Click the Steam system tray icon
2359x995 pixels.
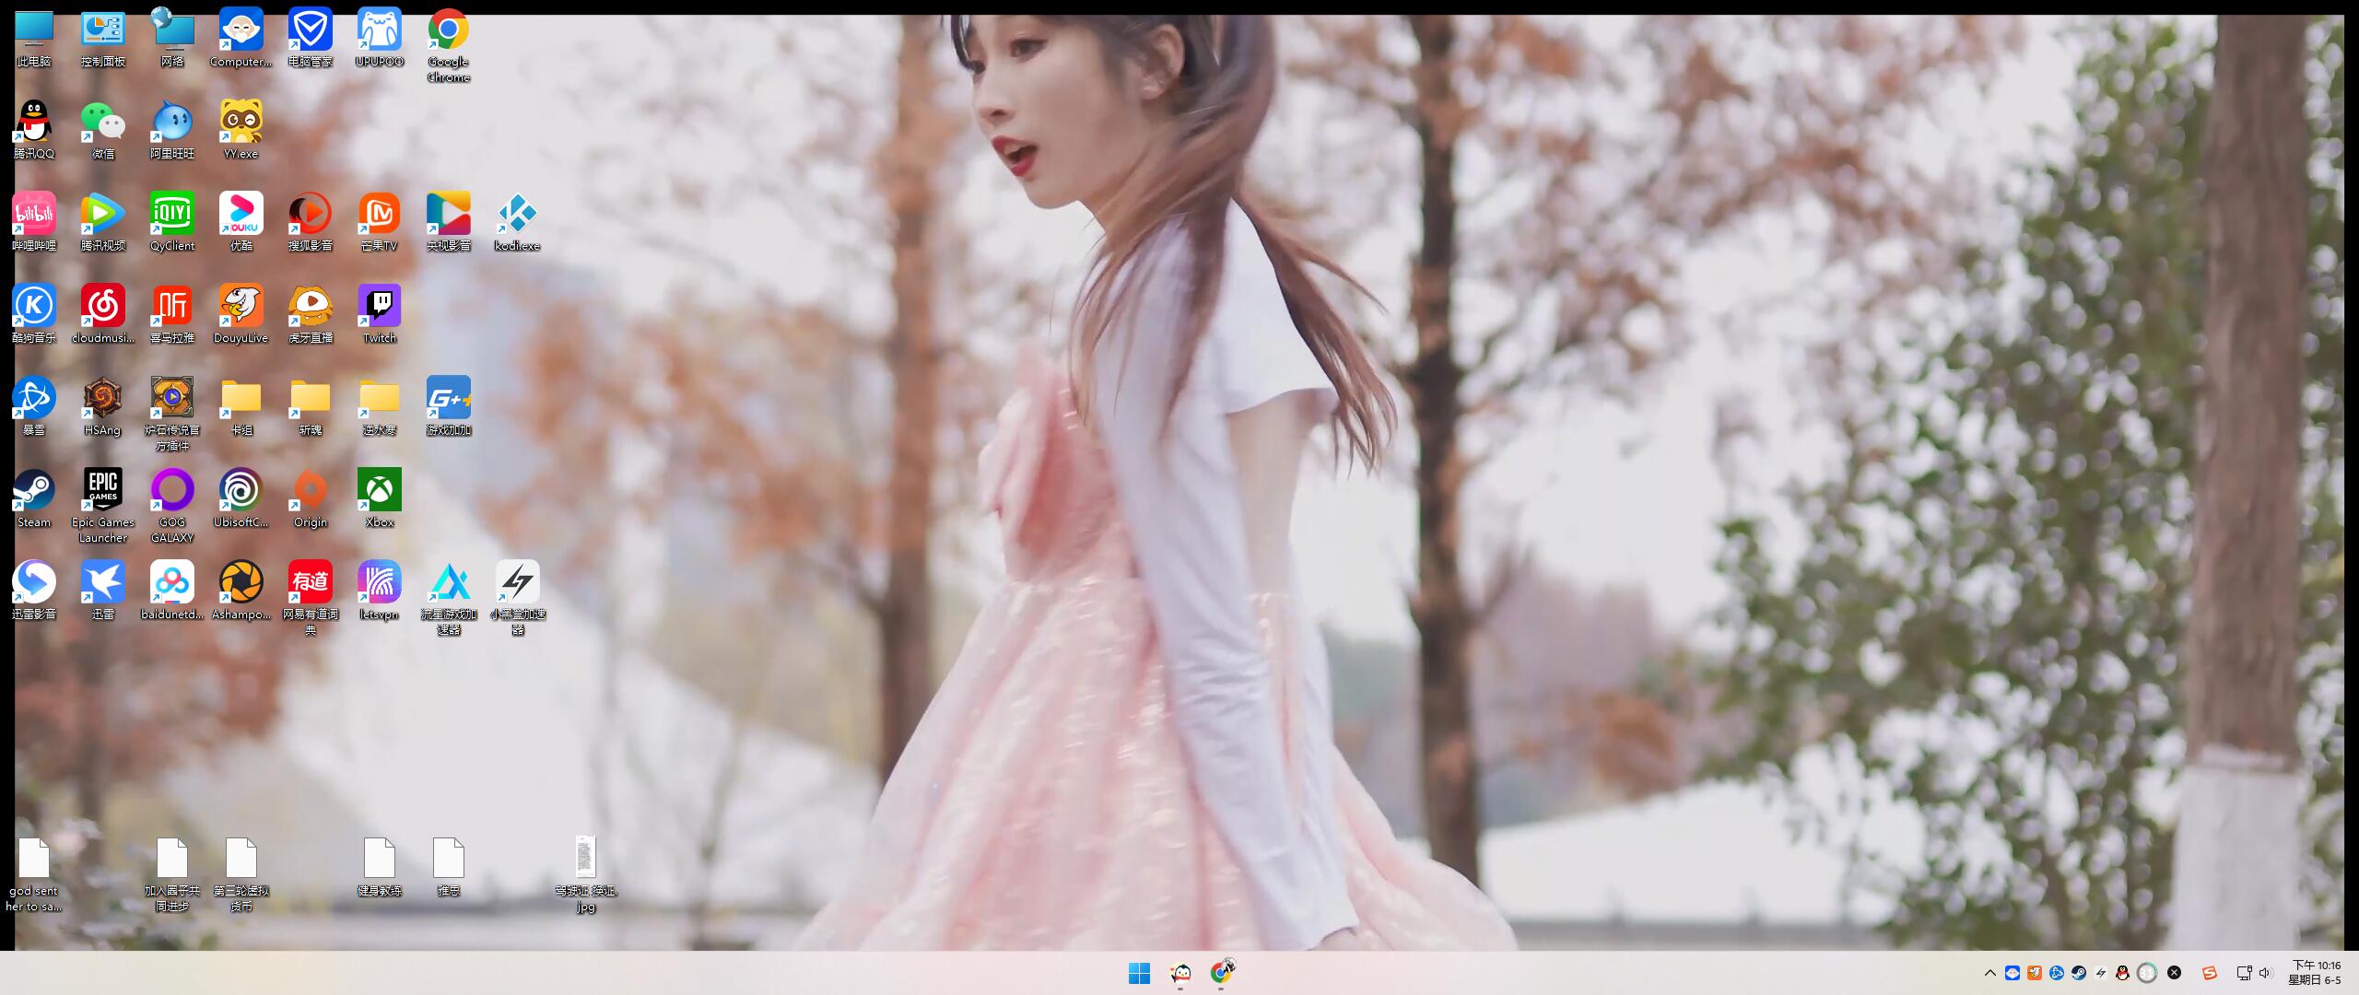coord(2079,973)
